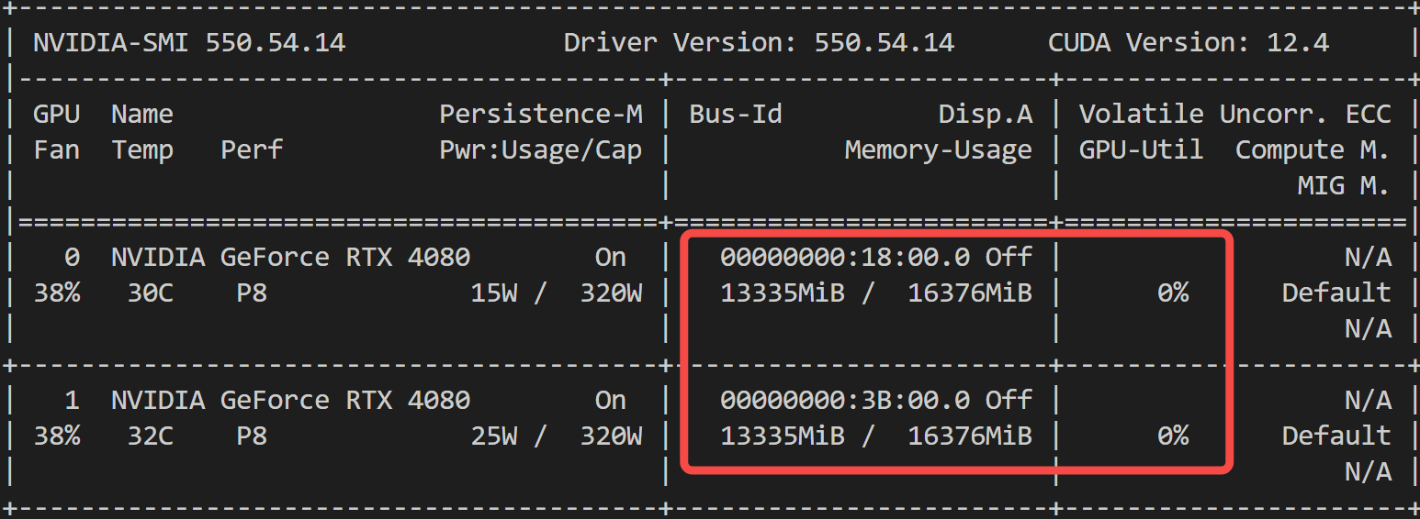Click the Temp column header
Viewport: 1420px width, 519px height.
tap(142, 149)
